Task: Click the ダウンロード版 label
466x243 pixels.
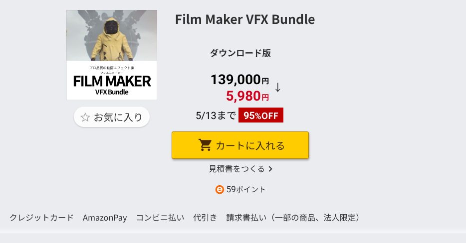Action: [x=240, y=53]
